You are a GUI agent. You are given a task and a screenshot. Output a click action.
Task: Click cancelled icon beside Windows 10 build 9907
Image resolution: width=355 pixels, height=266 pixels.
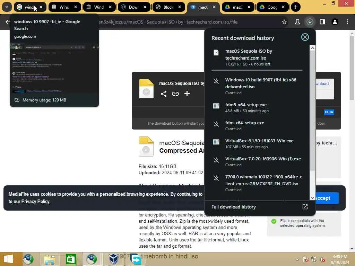216,81
